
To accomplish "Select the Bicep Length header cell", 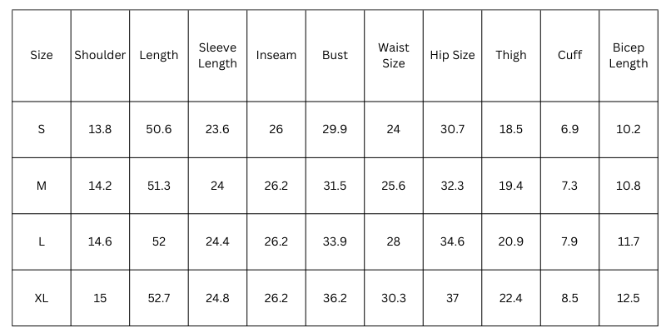I will (629, 55).
